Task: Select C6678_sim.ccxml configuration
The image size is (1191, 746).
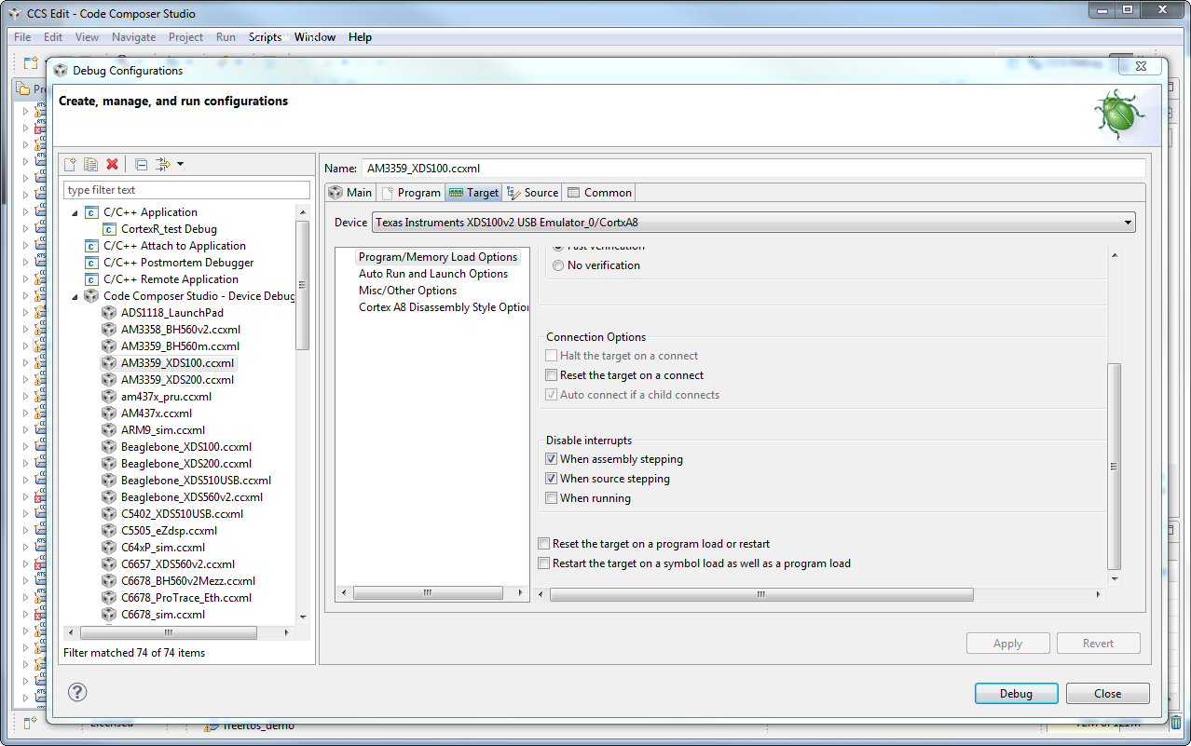Action: [x=163, y=615]
